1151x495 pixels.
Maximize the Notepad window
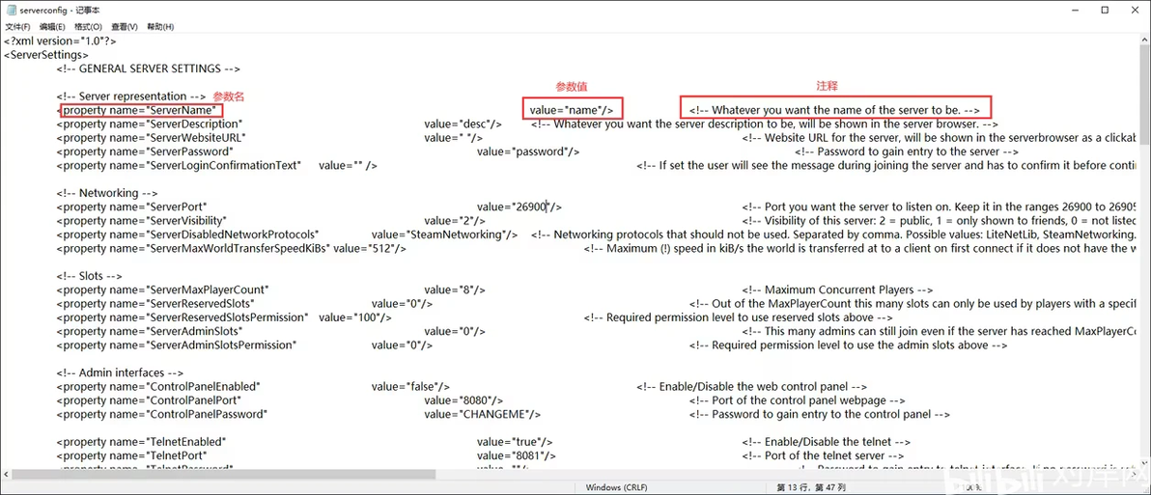click(1105, 10)
